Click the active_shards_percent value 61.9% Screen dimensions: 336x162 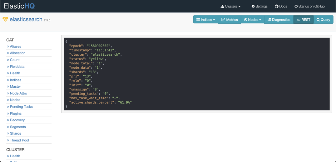pyautogui.click(x=125, y=102)
